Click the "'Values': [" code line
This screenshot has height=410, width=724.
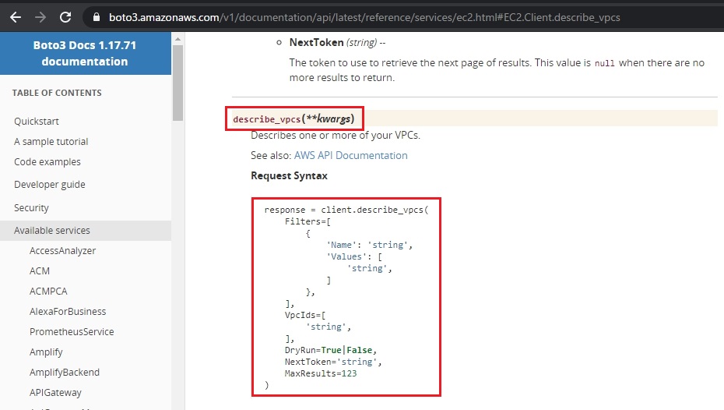click(x=354, y=256)
